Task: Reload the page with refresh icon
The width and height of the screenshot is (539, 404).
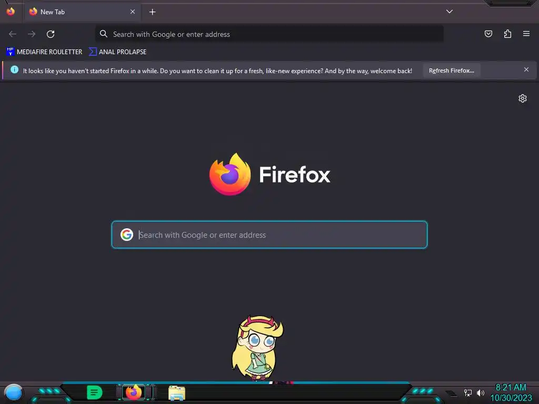Action: click(51, 34)
